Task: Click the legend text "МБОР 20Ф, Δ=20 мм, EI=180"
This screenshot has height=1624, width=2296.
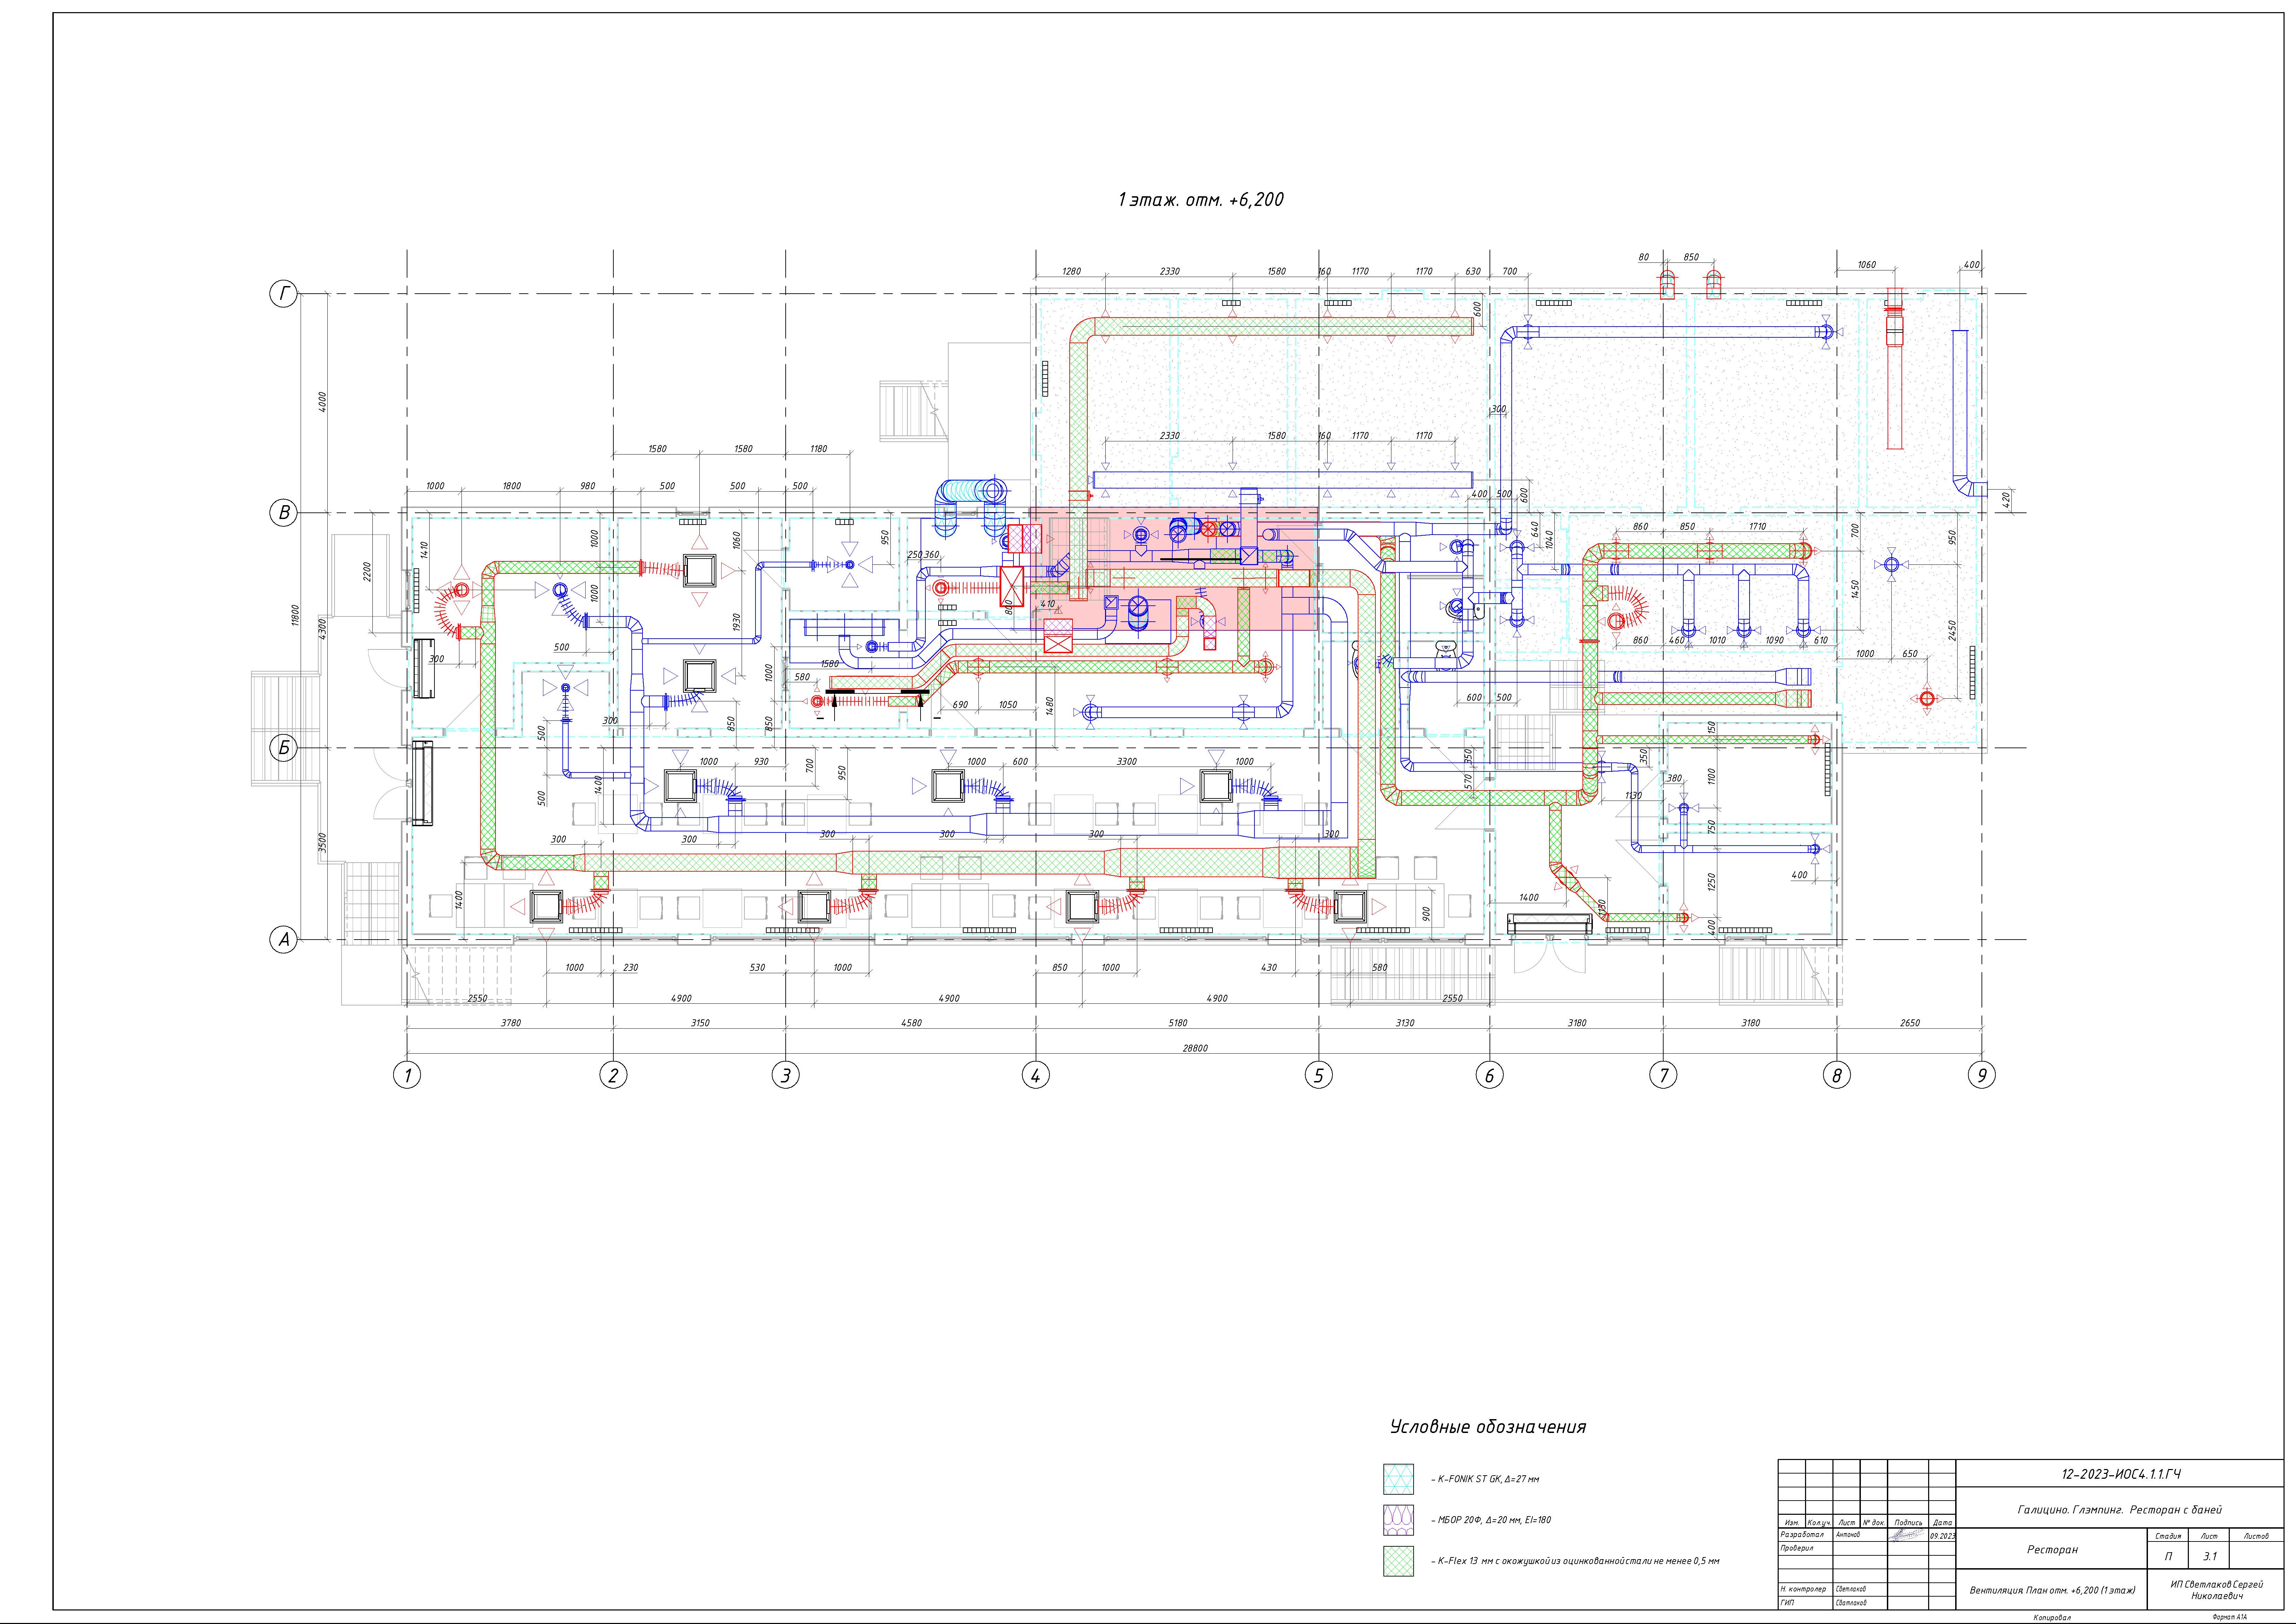Action: 1494,1520
